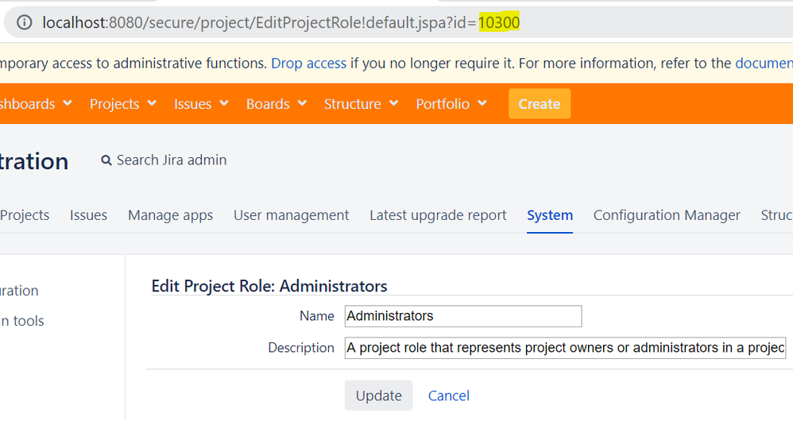Expand the Portfolio dropdown menu
Image resolution: width=793 pixels, height=421 pixels.
(x=451, y=103)
